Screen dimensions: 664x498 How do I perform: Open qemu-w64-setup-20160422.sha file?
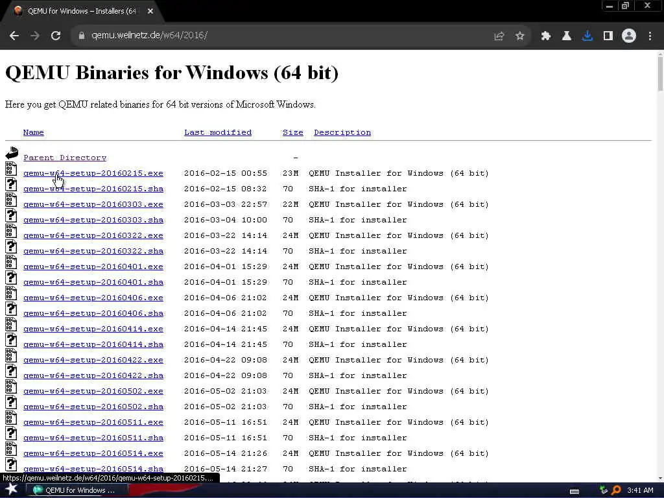tap(93, 375)
